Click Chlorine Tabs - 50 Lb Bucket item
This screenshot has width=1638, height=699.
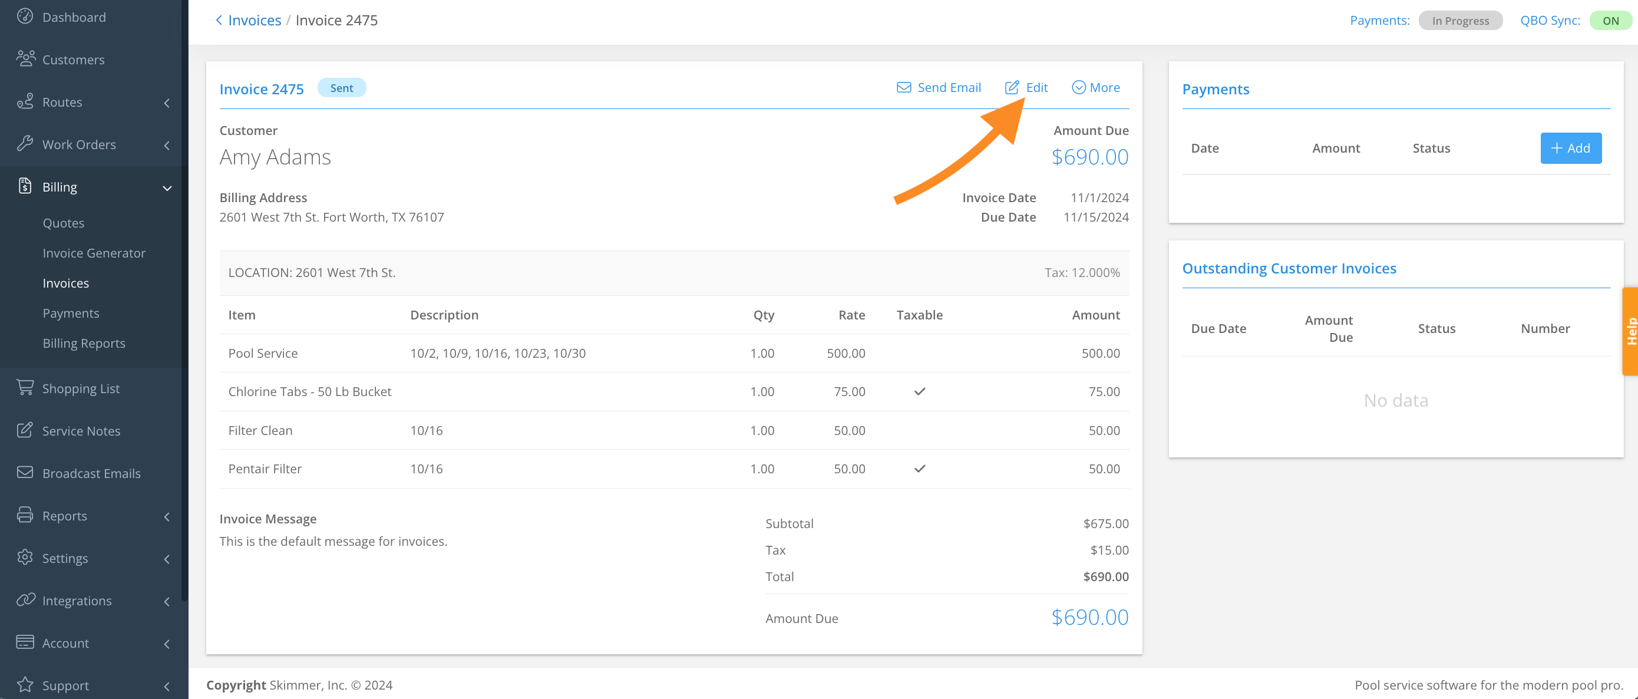[x=310, y=392]
